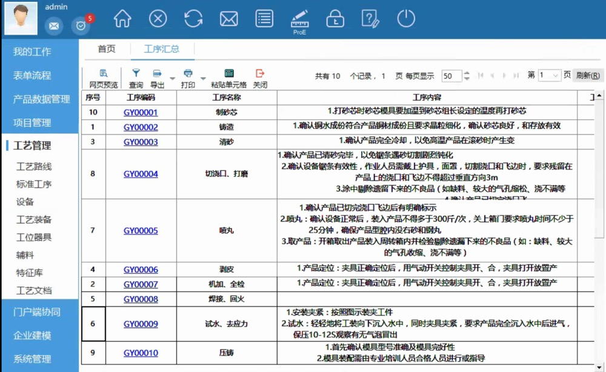Click the 工序编码 column header
Viewport: 606px width, 372px height.
(x=141, y=98)
